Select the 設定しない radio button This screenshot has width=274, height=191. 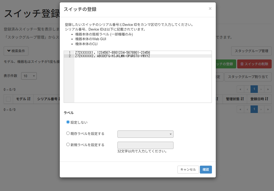point(68,122)
